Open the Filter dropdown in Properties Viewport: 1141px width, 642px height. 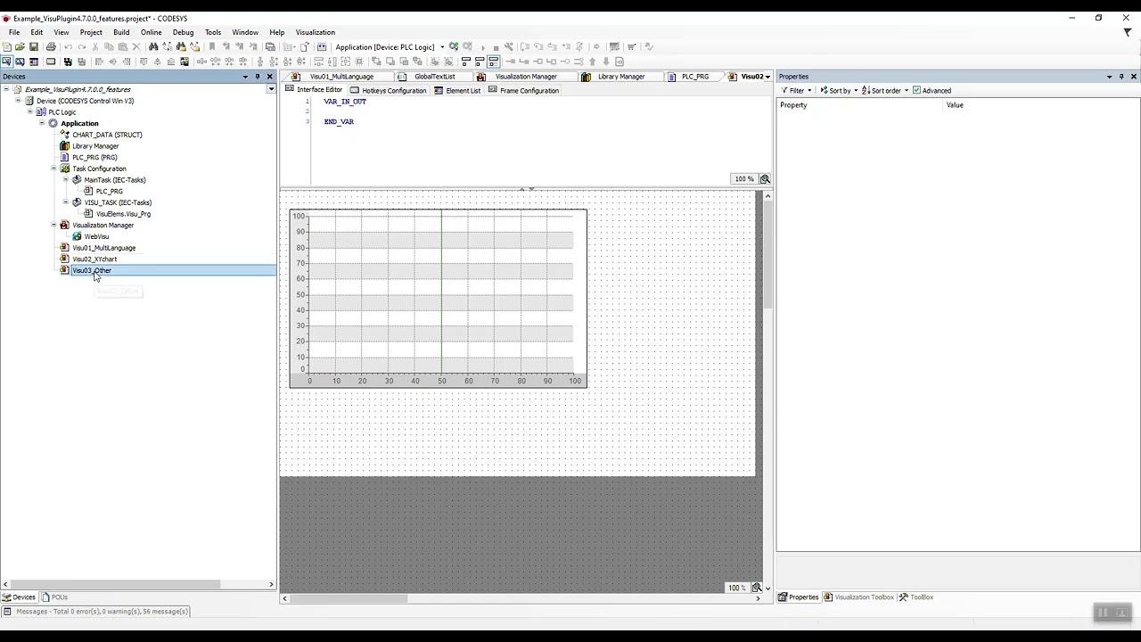(x=797, y=90)
